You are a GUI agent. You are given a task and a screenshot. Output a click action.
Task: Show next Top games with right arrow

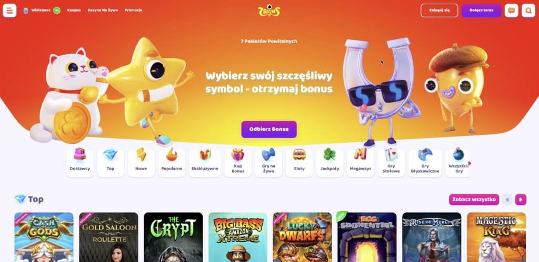[521, 199]
